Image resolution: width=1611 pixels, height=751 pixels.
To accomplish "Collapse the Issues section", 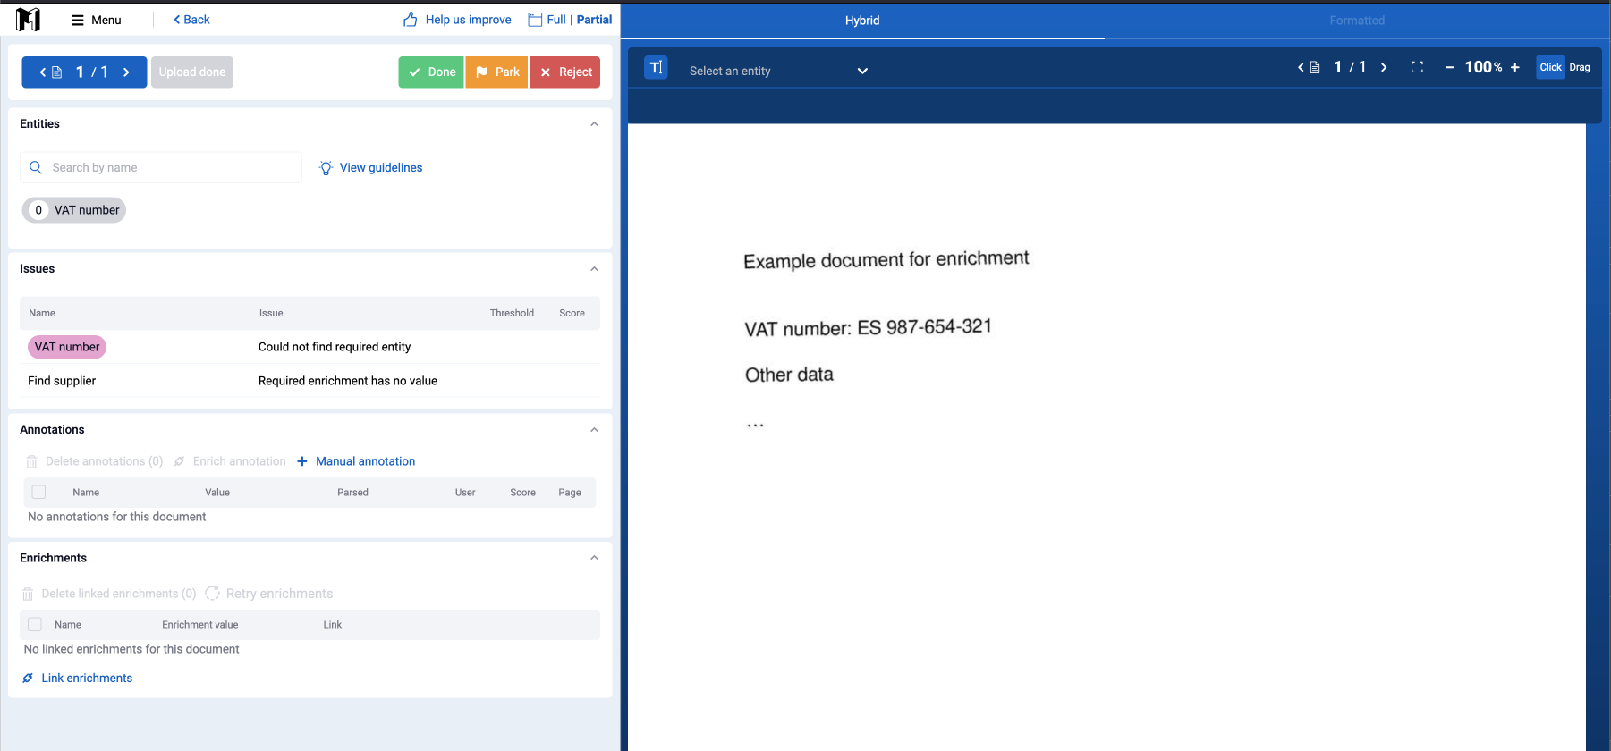I will click(594, 269).
